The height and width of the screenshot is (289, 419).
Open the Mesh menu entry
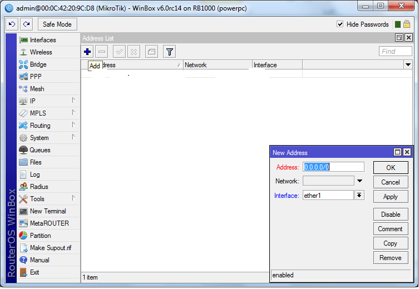48,89
